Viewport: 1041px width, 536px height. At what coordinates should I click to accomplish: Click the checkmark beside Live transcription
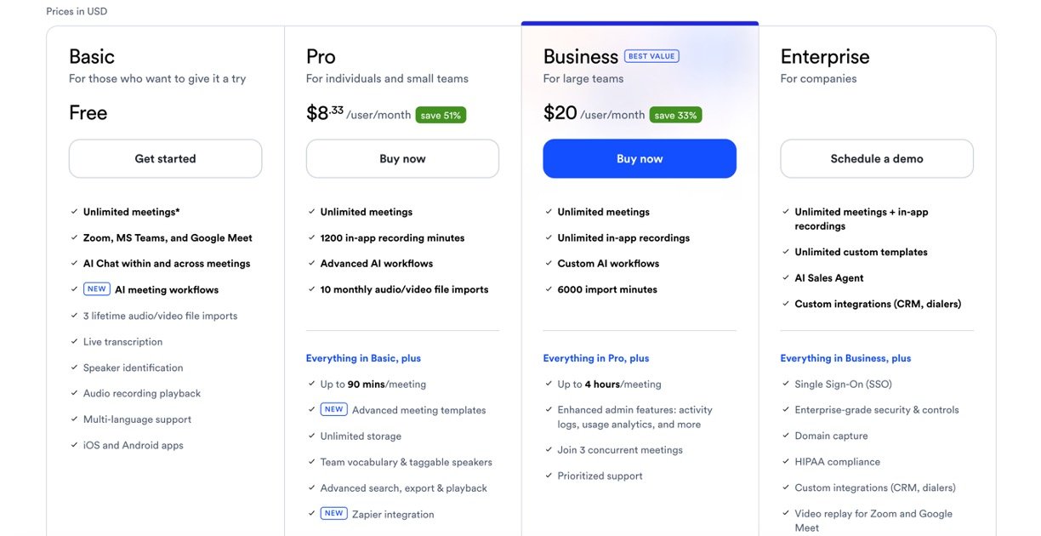(75, 342)
